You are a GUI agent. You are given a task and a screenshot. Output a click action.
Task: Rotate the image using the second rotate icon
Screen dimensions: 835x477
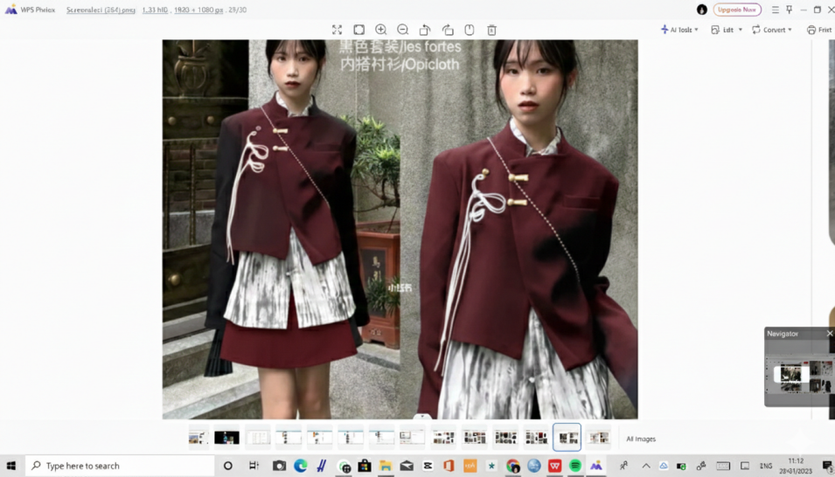tap(448, 30)
